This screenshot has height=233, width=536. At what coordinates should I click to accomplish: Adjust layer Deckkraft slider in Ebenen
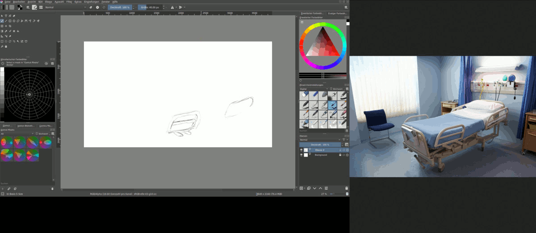(320, 145)
